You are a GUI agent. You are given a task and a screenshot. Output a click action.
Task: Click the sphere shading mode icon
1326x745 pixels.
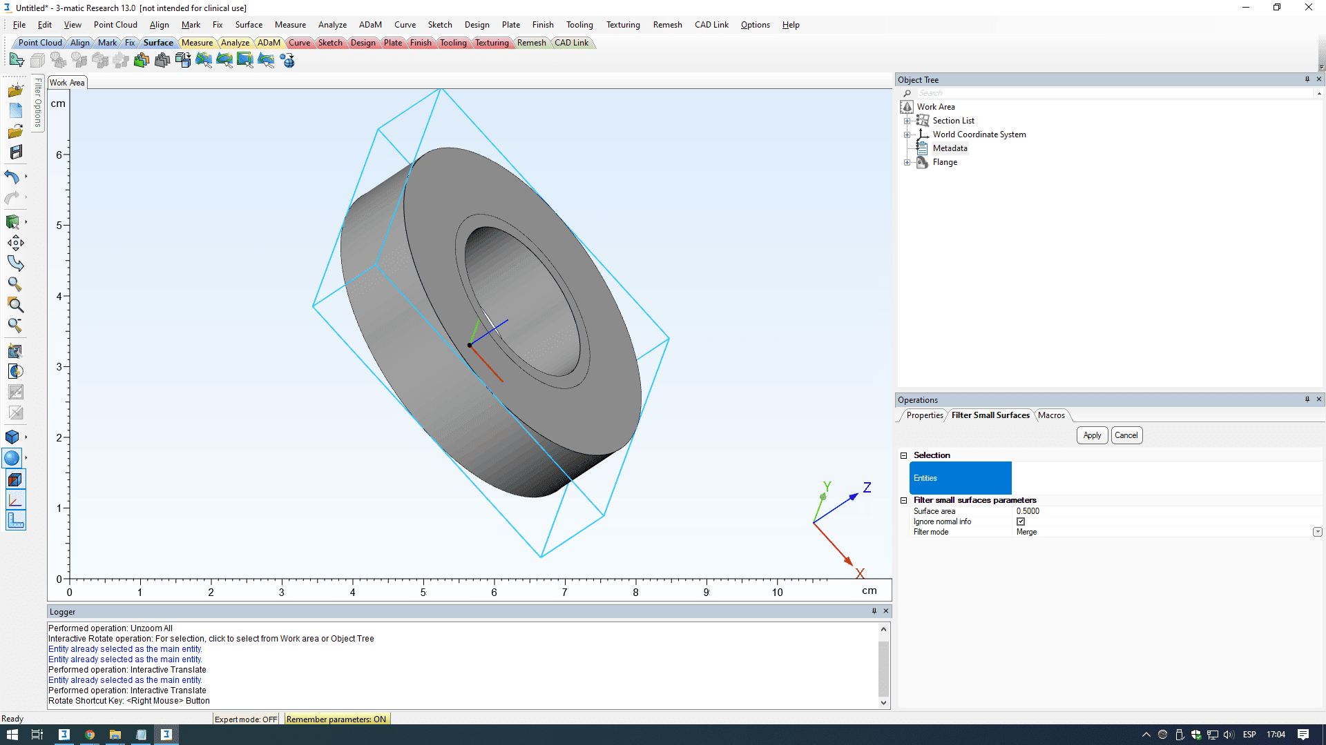pos(12,458)
